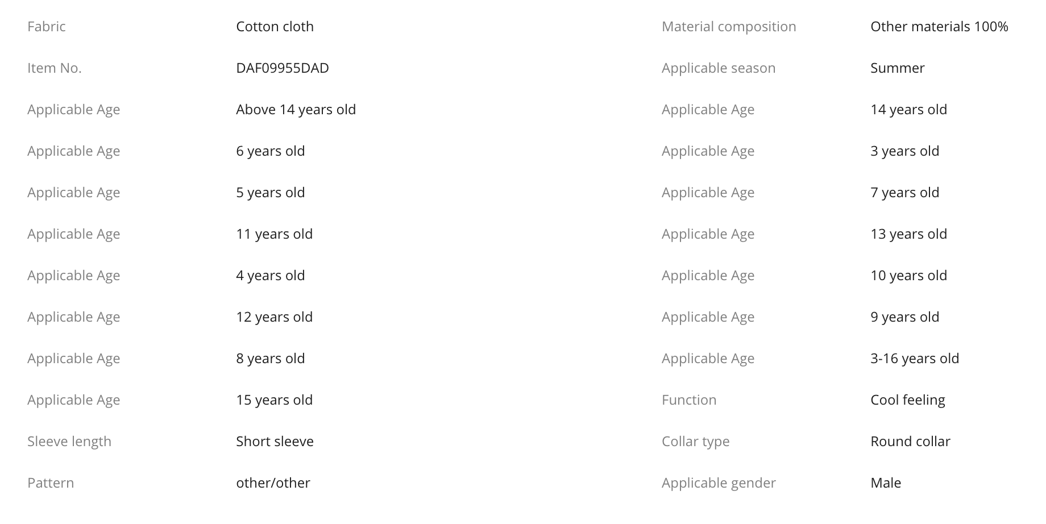1046x524 pixels.
Task: Select the '9 years old' value
Action: tap(904, 317)
